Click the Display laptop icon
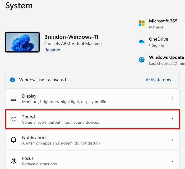 click(13, 99)
